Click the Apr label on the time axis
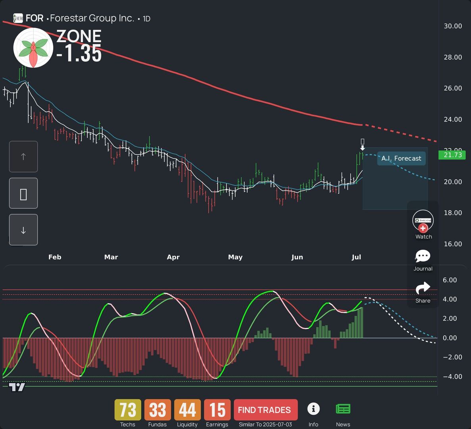The image size is (471, 429). pyautogui.click(x=173, y=257)
